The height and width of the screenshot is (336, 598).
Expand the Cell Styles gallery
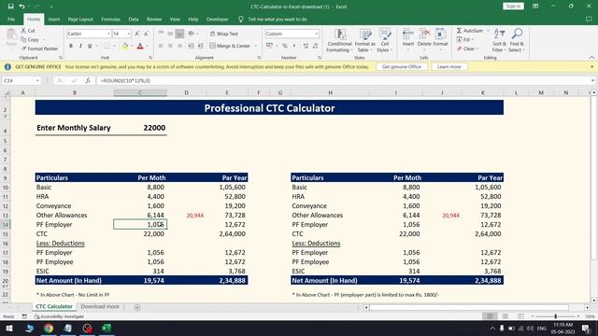click(x=384, y=40)
